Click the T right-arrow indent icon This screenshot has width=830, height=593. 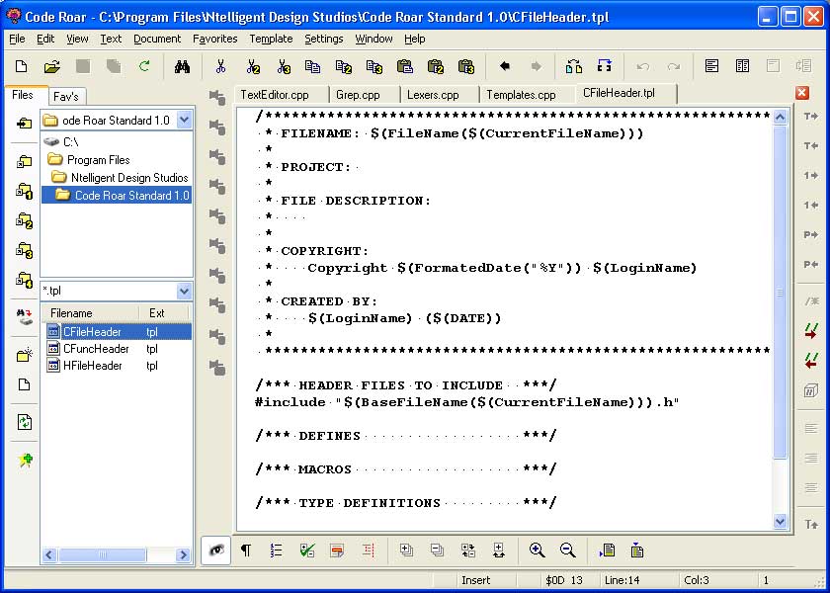(x=810, y=116)
